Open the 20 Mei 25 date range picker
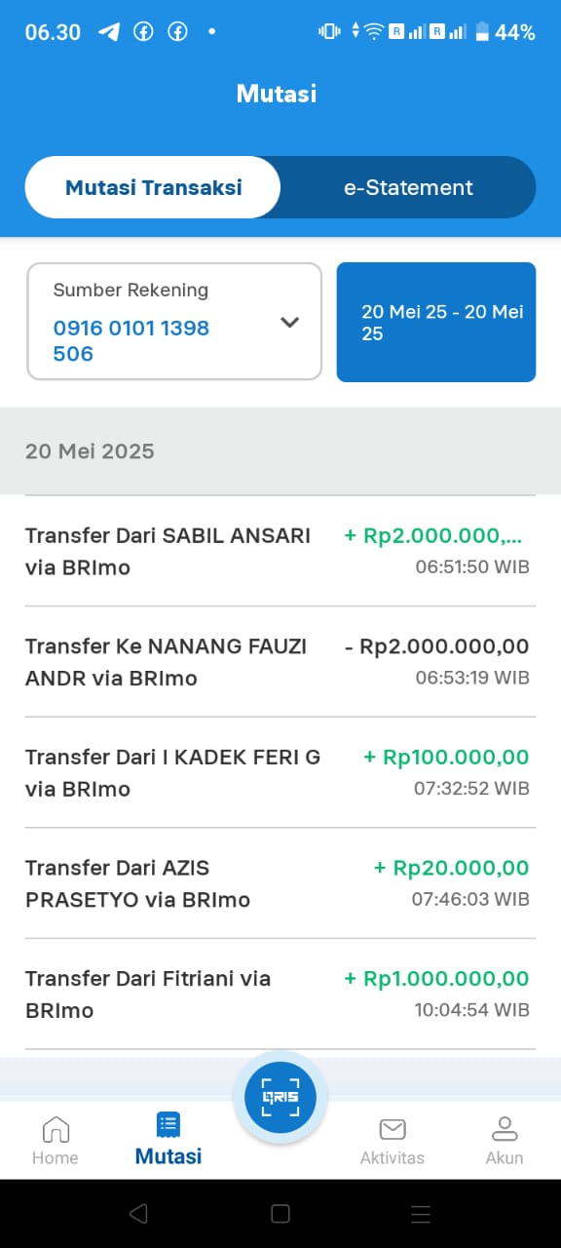This screenshot has width=561, height=1248. [x=436, y=322]
